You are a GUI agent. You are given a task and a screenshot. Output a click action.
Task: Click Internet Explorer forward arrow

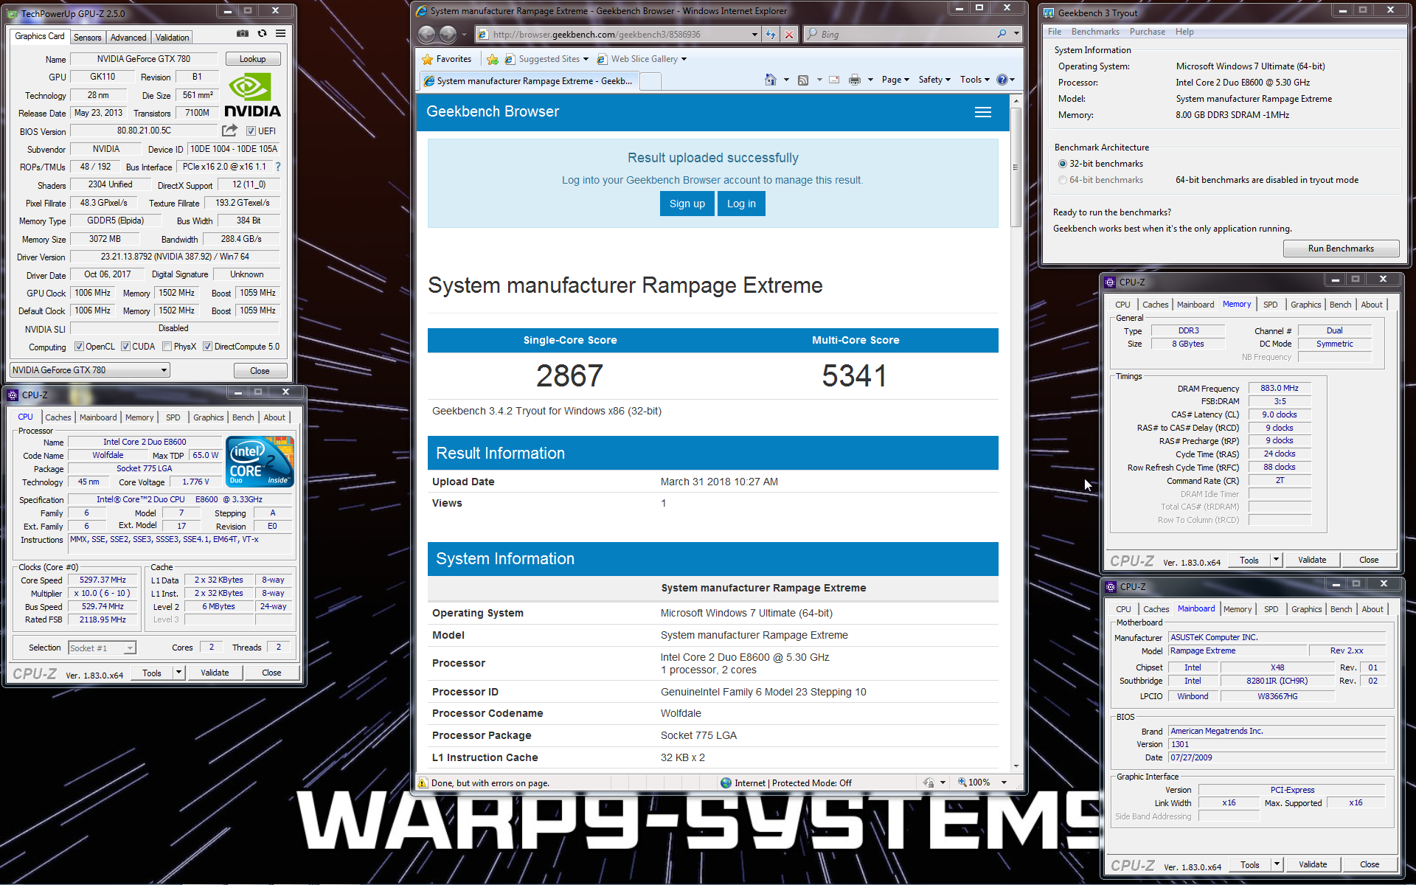pyautogui.click(x=448, y=34)
